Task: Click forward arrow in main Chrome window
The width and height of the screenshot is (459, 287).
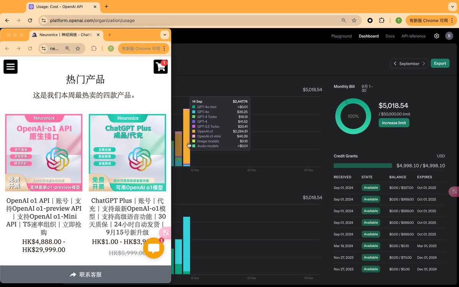Action: pyautogui.click(x=18, y=20)
